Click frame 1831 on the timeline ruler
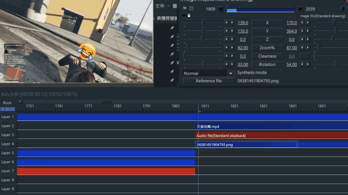348x195 pixels. tap(264, 106)
